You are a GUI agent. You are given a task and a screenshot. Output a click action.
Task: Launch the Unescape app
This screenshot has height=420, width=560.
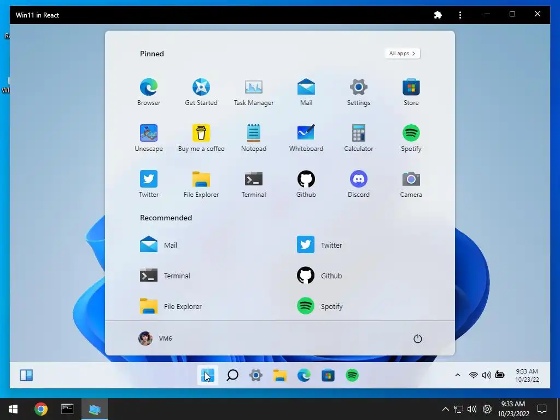click(149, 138)
